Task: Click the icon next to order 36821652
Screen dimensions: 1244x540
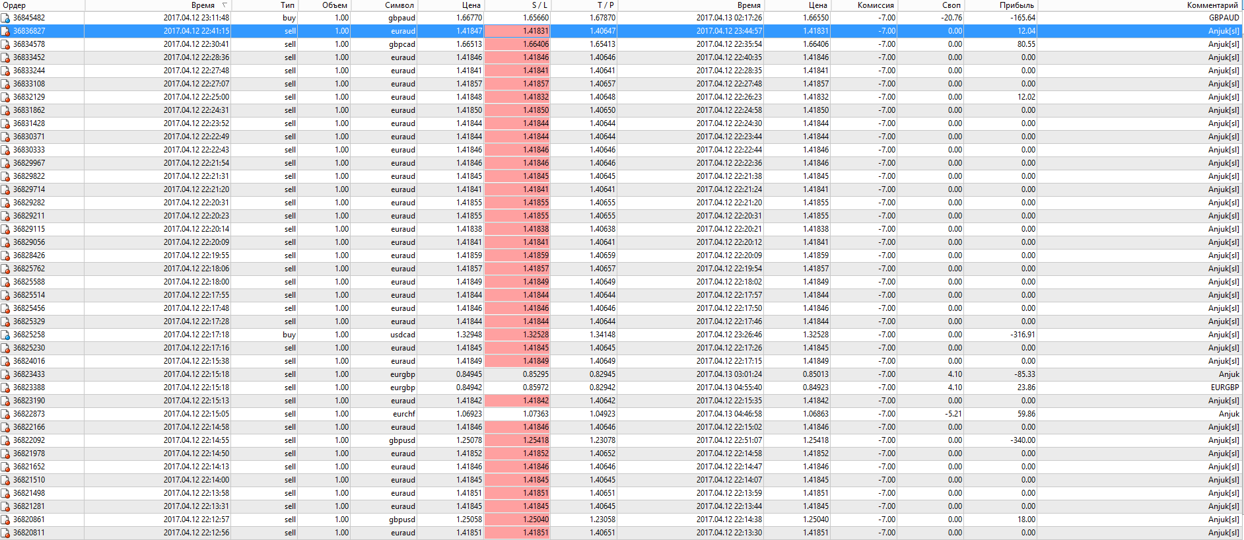Action: click(x=5, y=467)
